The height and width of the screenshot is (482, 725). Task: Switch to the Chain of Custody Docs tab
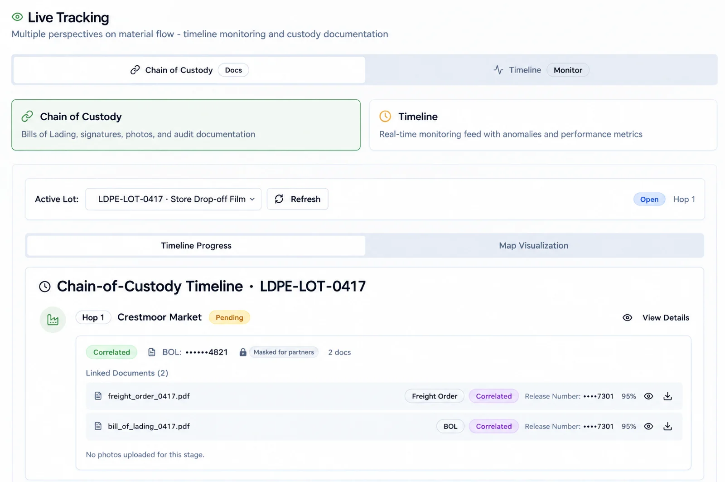(x=189, y=70)
